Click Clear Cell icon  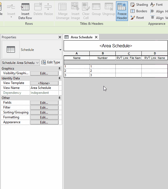[86, 7]
